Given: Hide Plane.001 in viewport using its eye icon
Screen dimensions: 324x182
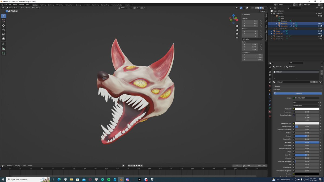Looking at the screenshot, I should [319, 23].
